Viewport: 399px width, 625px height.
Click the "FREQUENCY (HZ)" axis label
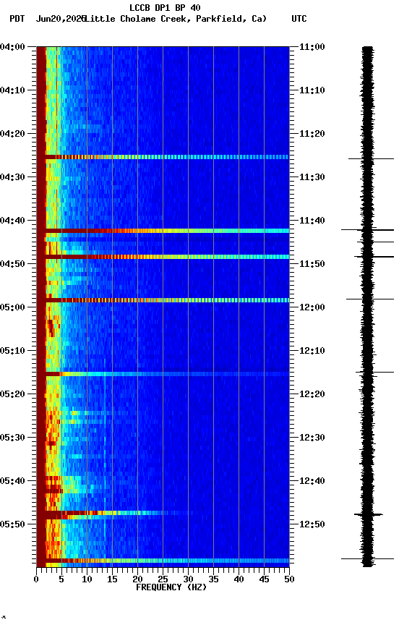point(171,587)
